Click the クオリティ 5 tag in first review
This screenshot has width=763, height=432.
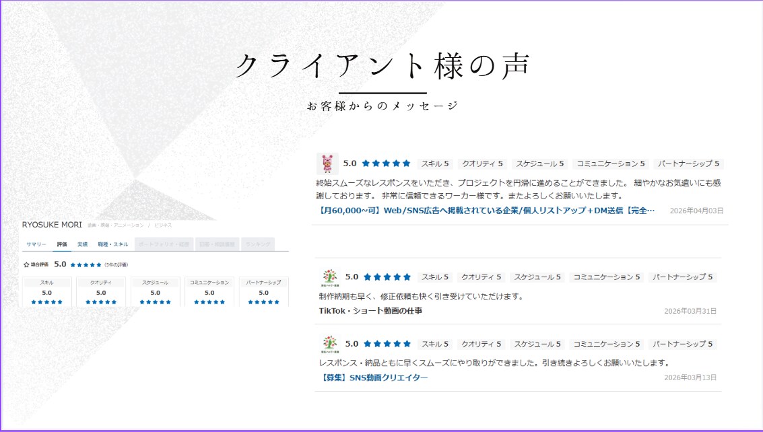(x=482, y=164)
